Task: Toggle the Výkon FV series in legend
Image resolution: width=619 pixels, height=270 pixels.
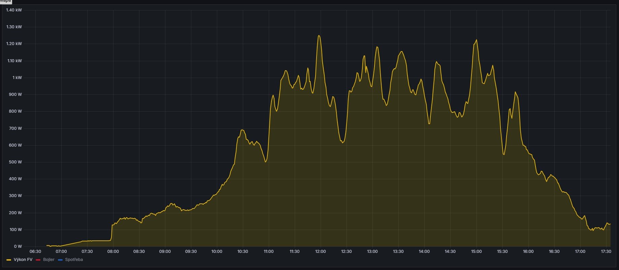Action: [23, 260]
